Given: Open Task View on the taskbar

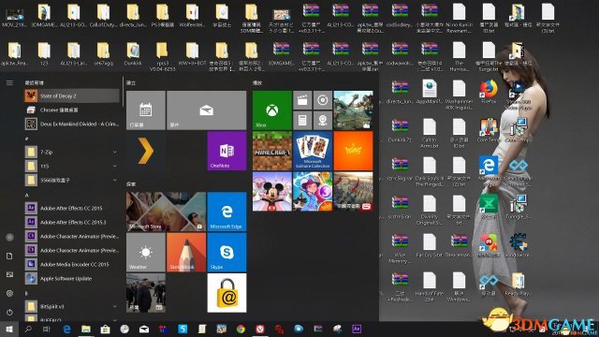Looking at the screenshot, I should [x=47, y=329].
